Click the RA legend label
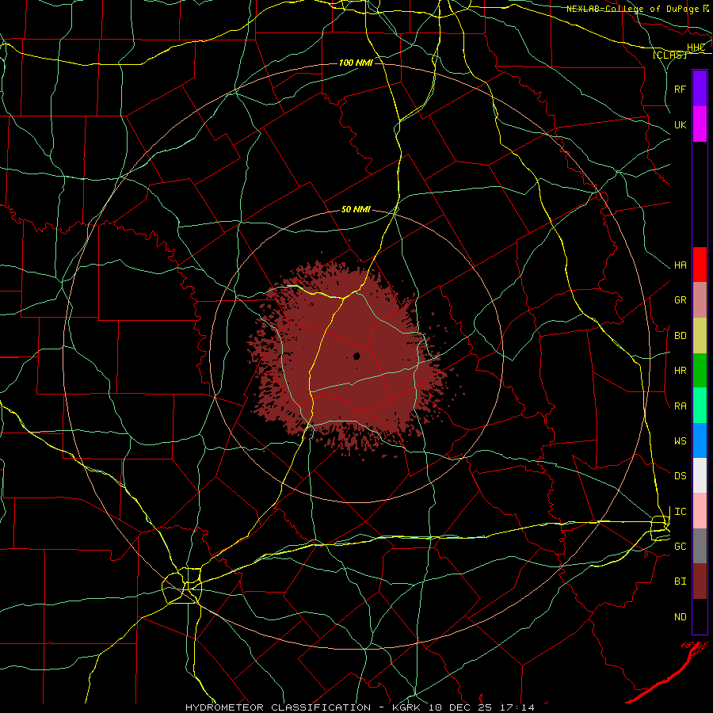The width and height of the screenshot is (713, 713). [681, 406]
